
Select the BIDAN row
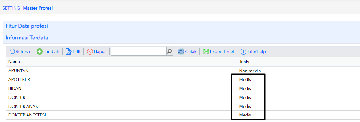(183, 89)
